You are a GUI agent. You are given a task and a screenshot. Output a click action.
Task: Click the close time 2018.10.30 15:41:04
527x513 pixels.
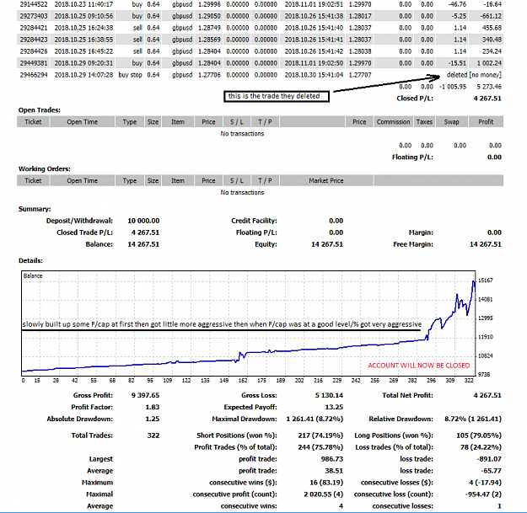pyautogui.click(x=314, y=75)
